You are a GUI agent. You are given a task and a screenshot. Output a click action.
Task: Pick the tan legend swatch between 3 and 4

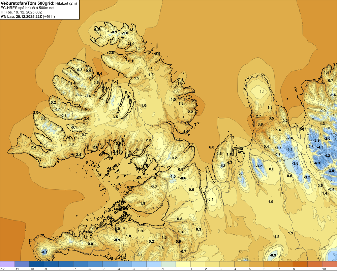coord(227,264)
